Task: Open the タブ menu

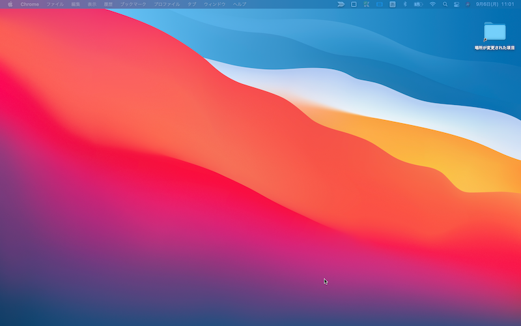Action: pyautogui.click(x=191, y=5)
